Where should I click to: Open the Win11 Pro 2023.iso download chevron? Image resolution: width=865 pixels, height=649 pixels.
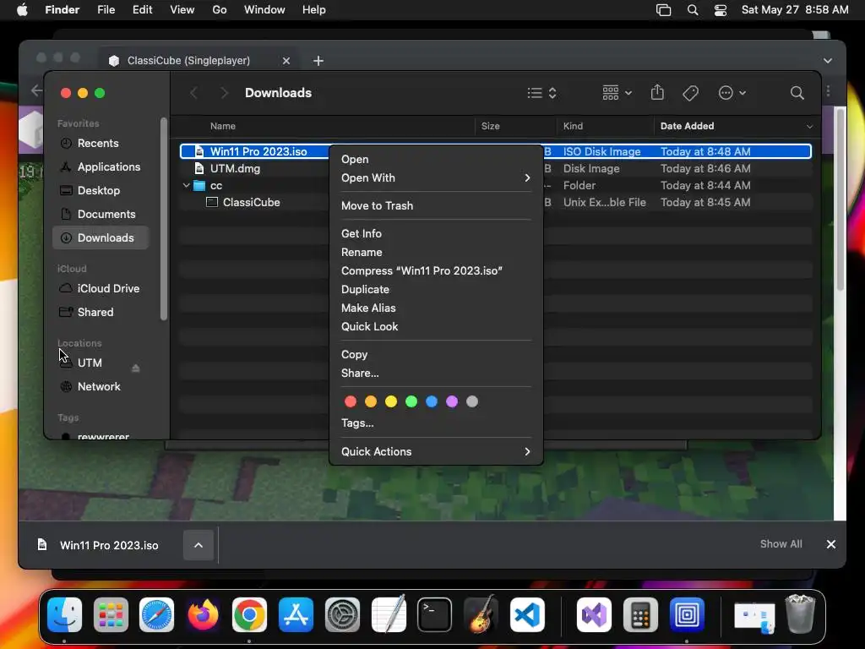(x=199, y=545)
